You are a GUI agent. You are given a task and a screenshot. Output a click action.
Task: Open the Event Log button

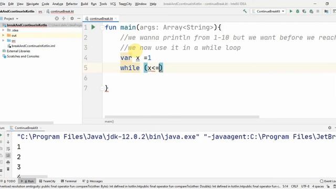click(x=328, y=181)
